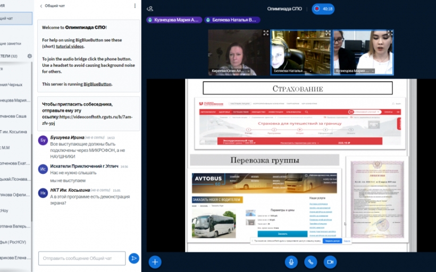Fullscreen Кузнецова Мария webcam

390,33
